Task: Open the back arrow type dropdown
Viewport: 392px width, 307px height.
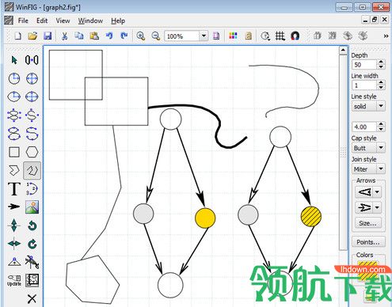Action: [377, 191]
